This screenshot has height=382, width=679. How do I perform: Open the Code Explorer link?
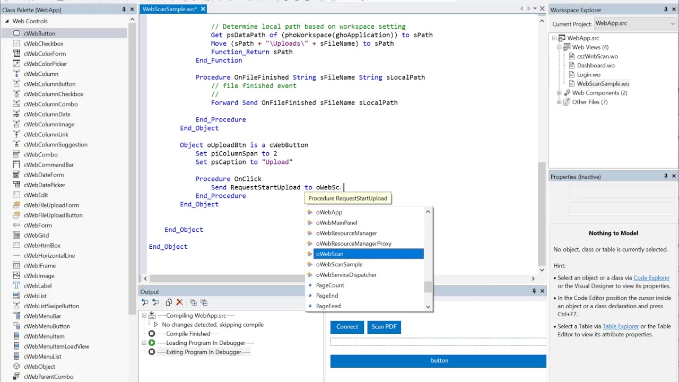tap(651, 277)
